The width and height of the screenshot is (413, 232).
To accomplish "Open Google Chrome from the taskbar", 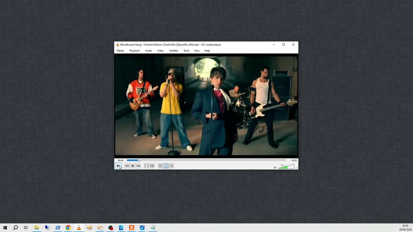I will pyautogui.click(x=68, y=228).
